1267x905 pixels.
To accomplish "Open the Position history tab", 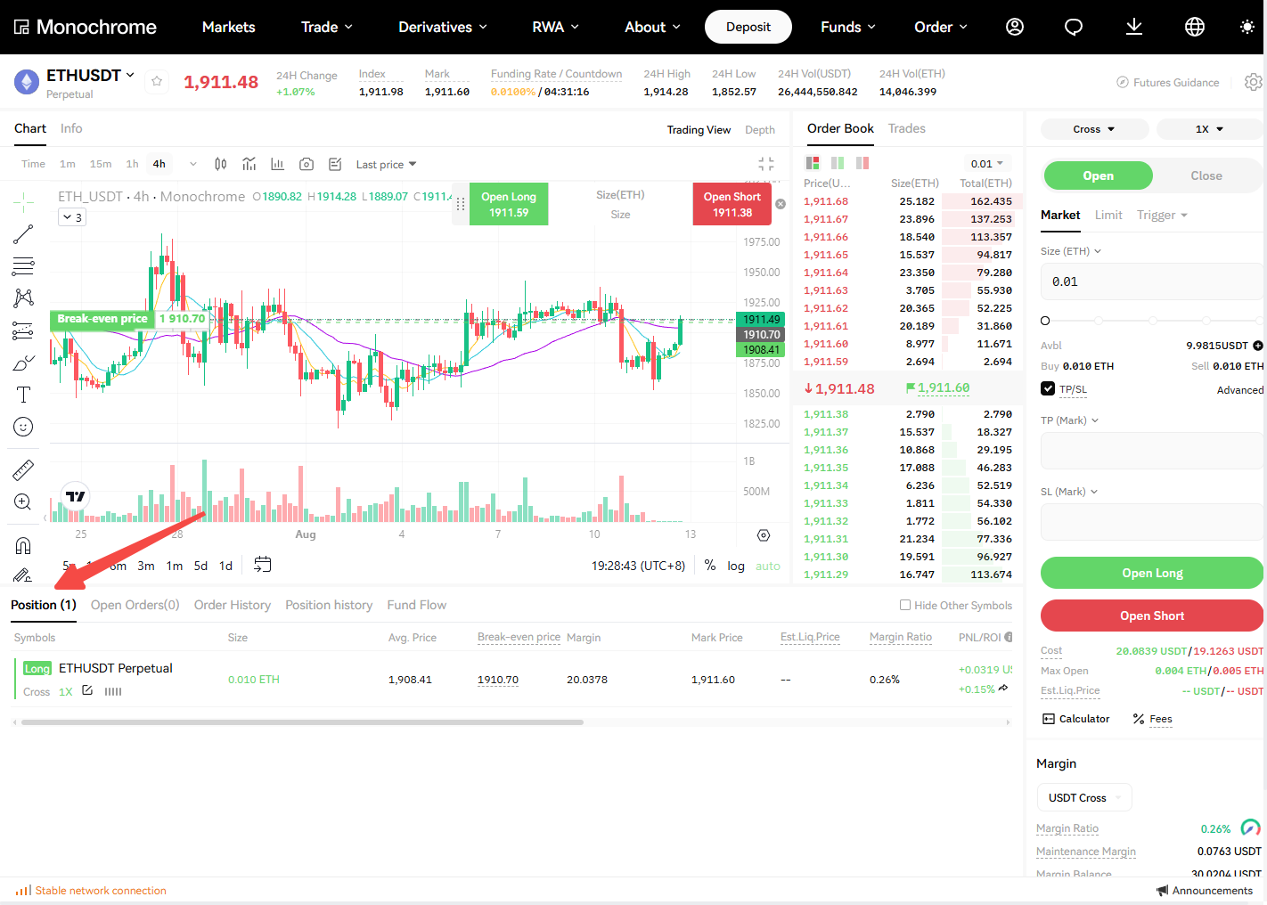I will click(329, 605).
